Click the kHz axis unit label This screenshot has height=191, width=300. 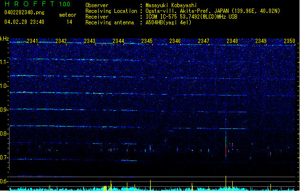tap(4, 39)
